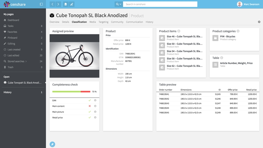
Task: Collapse the sidebar with the panel toggle icon
Action: point(41,4)
